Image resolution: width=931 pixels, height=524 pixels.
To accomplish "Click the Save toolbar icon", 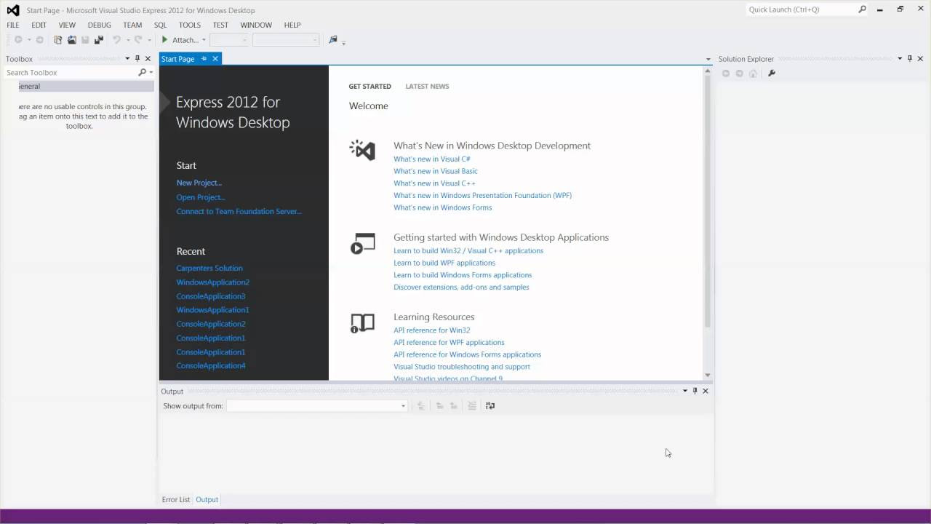I will tap(85, 40).
